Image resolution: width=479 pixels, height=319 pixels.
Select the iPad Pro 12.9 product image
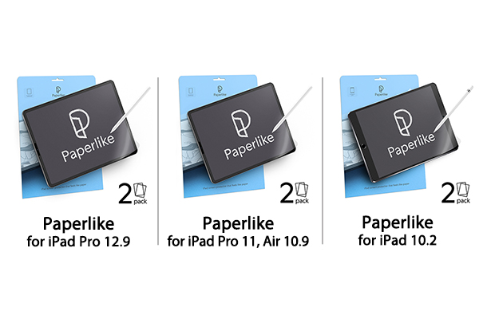pos(82,136)
